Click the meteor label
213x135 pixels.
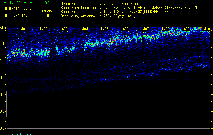click(x=48, y=10)
